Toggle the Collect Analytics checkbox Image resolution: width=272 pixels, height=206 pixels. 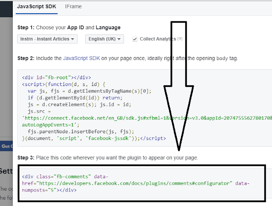pos(135,39)
